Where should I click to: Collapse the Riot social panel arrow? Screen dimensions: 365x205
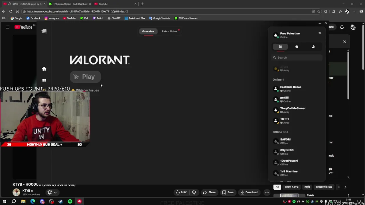pyautogui.click(x=319, y=33)
